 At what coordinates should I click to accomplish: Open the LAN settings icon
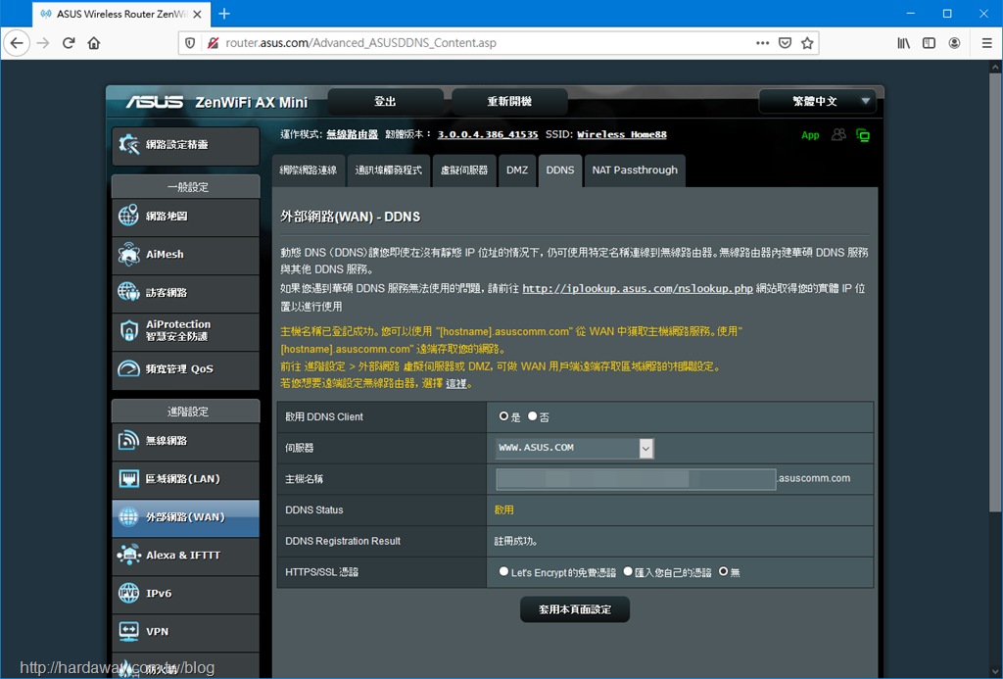coord(128,479)
